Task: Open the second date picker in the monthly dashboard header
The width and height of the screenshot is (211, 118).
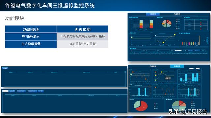Action: [198, 69]
